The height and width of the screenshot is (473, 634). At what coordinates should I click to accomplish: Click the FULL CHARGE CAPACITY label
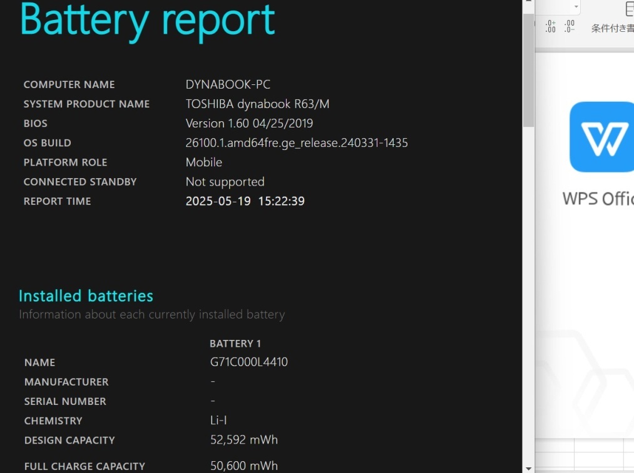coord(84,466)
